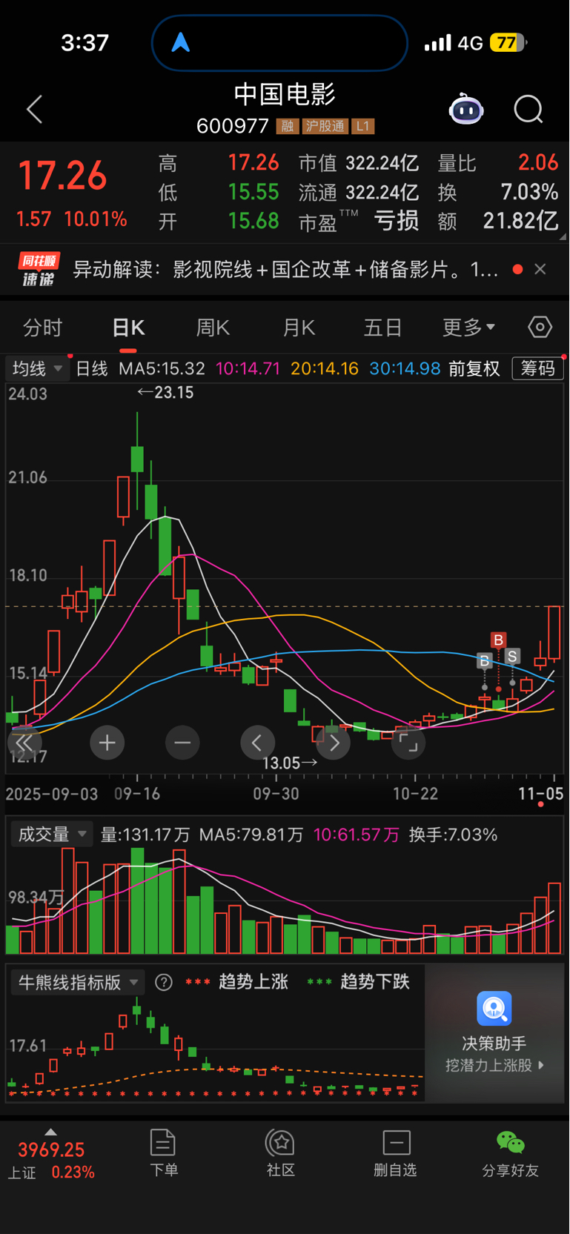Tap the red B buy marker
This screenshot has width=570, height=1234.
tap(498, 640)
